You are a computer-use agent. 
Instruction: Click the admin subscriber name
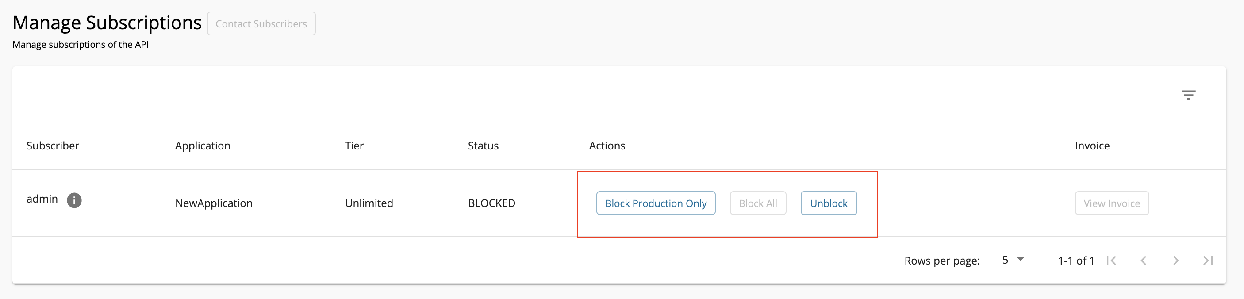point(42,199)
